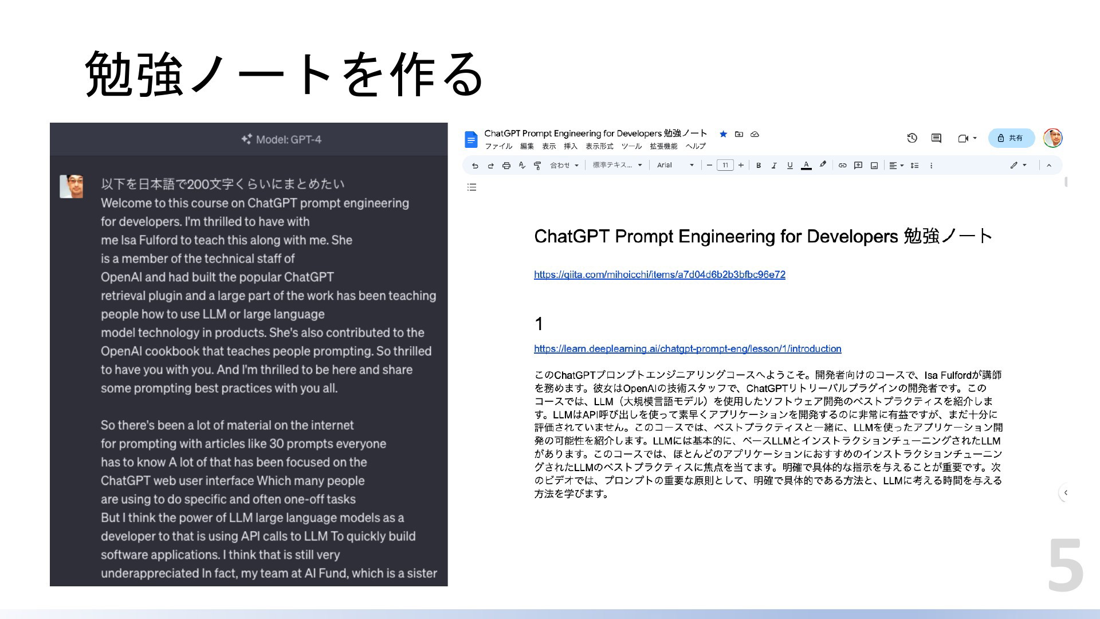The height and width of the screenshot is (619, 1100).
Task: Open the toolbar more options menu
Action: tap(931, 166)
